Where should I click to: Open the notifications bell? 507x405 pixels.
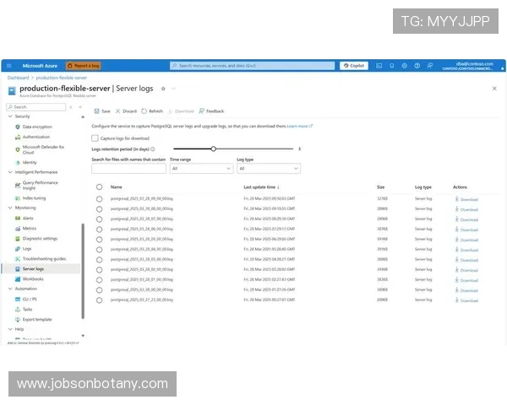tap(393, 65)
